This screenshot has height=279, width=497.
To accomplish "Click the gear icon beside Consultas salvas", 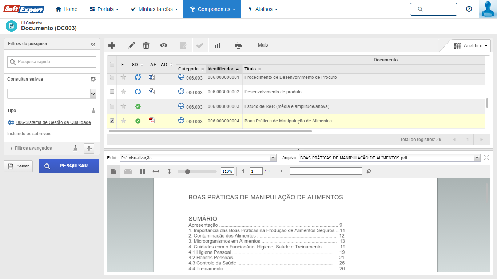I will [93, 79].
